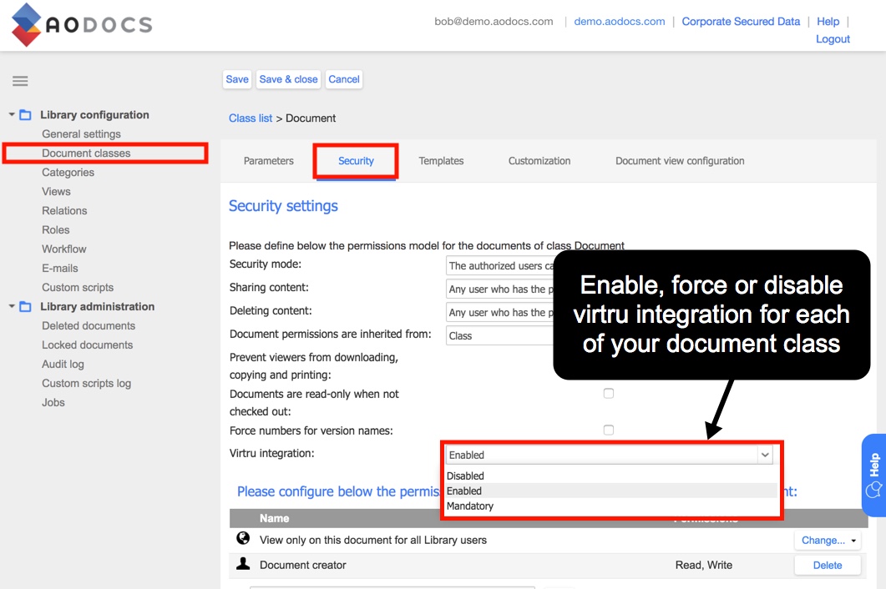
Task: Open the Sharing content dropdown
Action: [500, 289]
